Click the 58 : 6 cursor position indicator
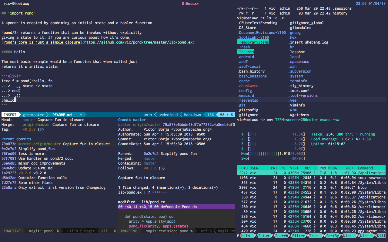Image resolution: width=388 pixels, height=242 pixels. click(227, 115)
